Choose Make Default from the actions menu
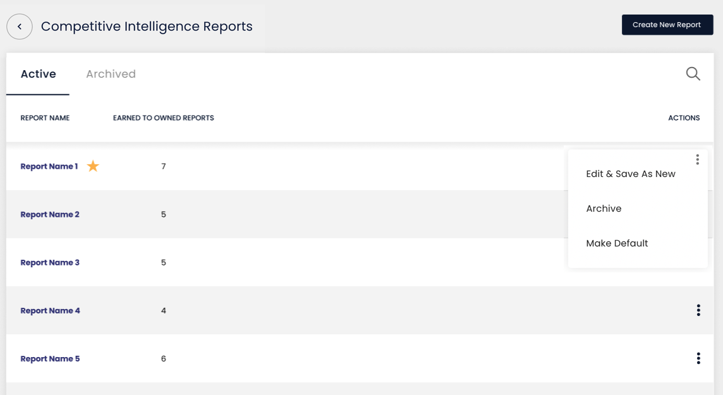The height and width of the screenshot is (395, 723). click(617, 243)
